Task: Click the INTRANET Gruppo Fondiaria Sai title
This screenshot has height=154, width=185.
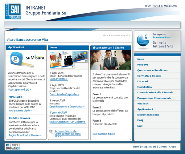Action: (47, 10)
